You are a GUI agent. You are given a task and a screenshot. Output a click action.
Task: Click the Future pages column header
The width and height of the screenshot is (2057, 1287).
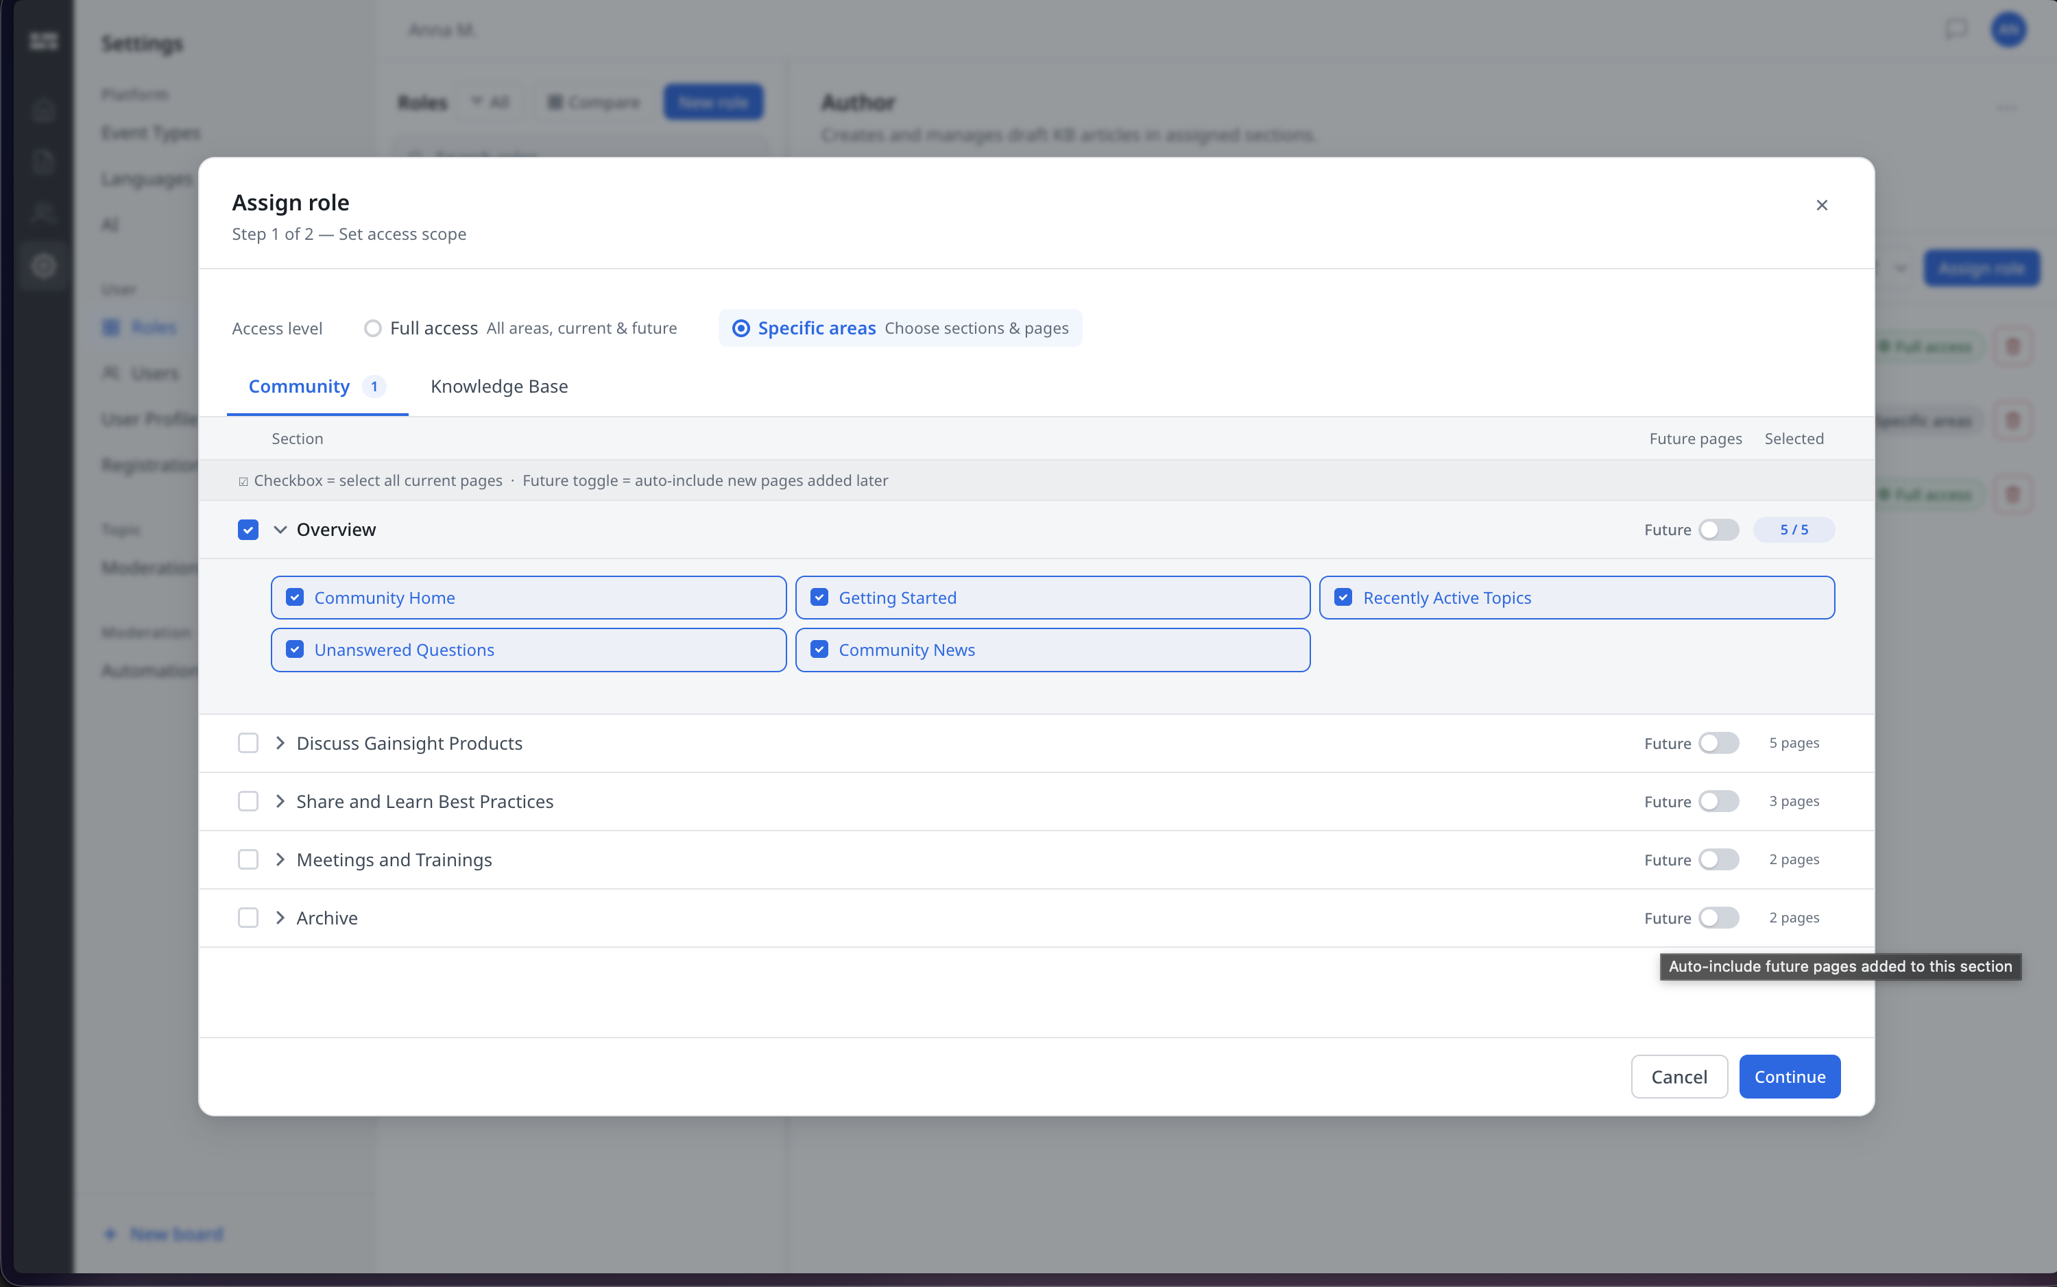click(x=1695, y=439)
